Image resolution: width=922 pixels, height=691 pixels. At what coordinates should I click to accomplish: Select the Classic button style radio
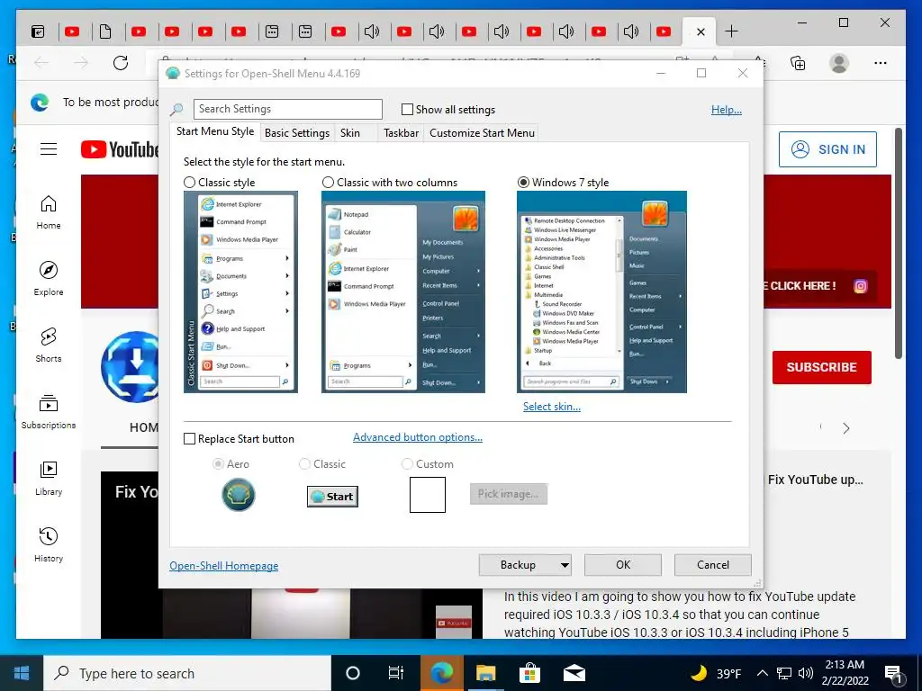coord(304,464)
